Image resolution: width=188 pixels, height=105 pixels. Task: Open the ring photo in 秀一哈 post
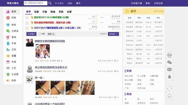coord(88,88)
